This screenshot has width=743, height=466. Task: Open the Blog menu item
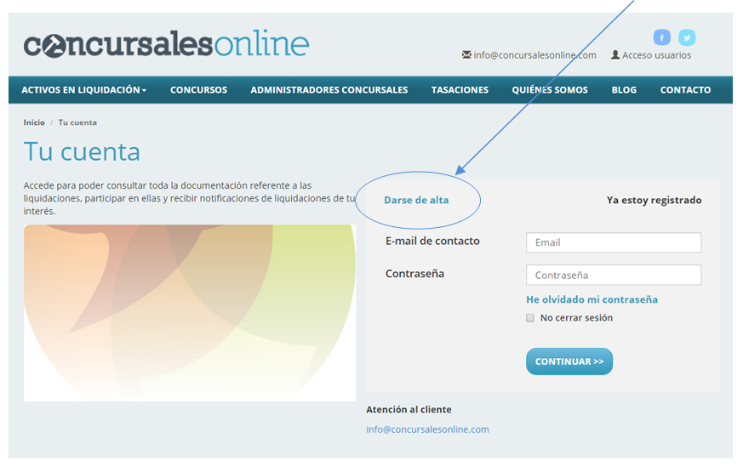(624, 90)
